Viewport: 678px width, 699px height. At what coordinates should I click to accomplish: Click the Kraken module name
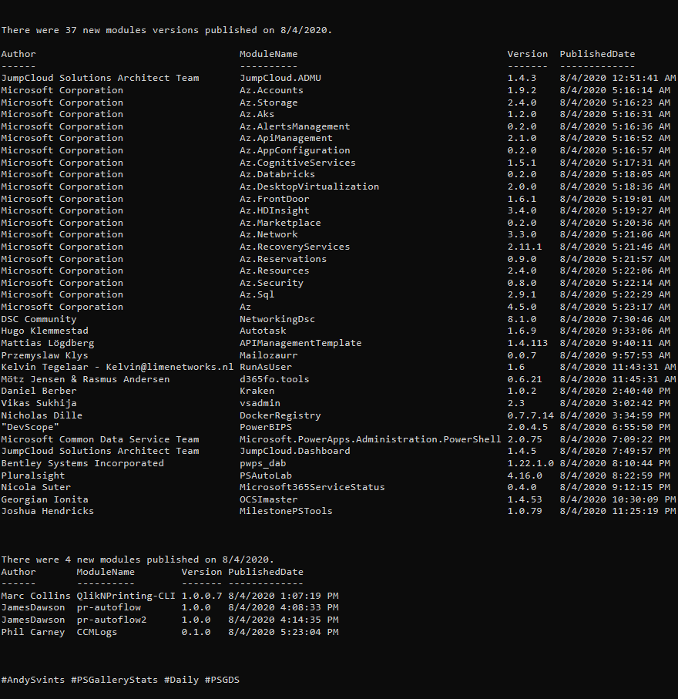pyautogui.click(x=257, y=391)
